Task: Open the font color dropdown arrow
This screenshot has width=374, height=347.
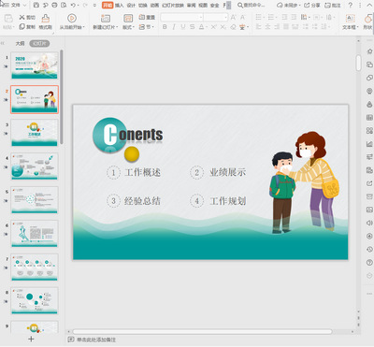Action: point(207,27)
